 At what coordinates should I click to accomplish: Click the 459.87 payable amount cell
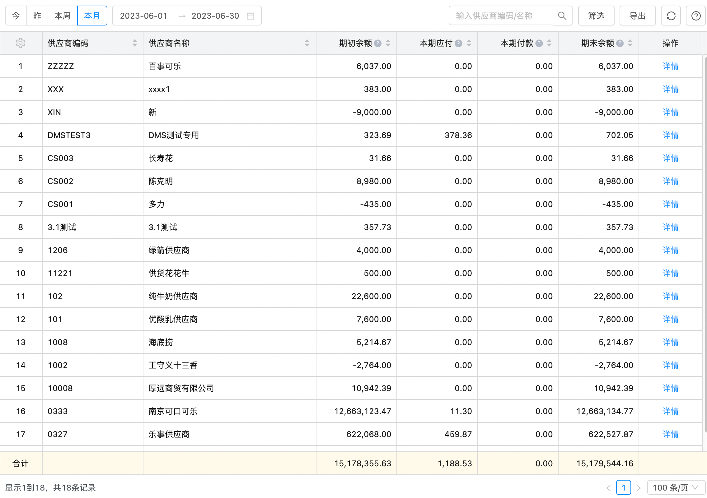coord(437,434)
